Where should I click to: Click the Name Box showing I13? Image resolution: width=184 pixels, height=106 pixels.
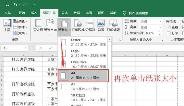[13, 48]
